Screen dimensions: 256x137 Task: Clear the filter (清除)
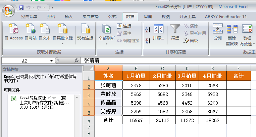(191, 26)
